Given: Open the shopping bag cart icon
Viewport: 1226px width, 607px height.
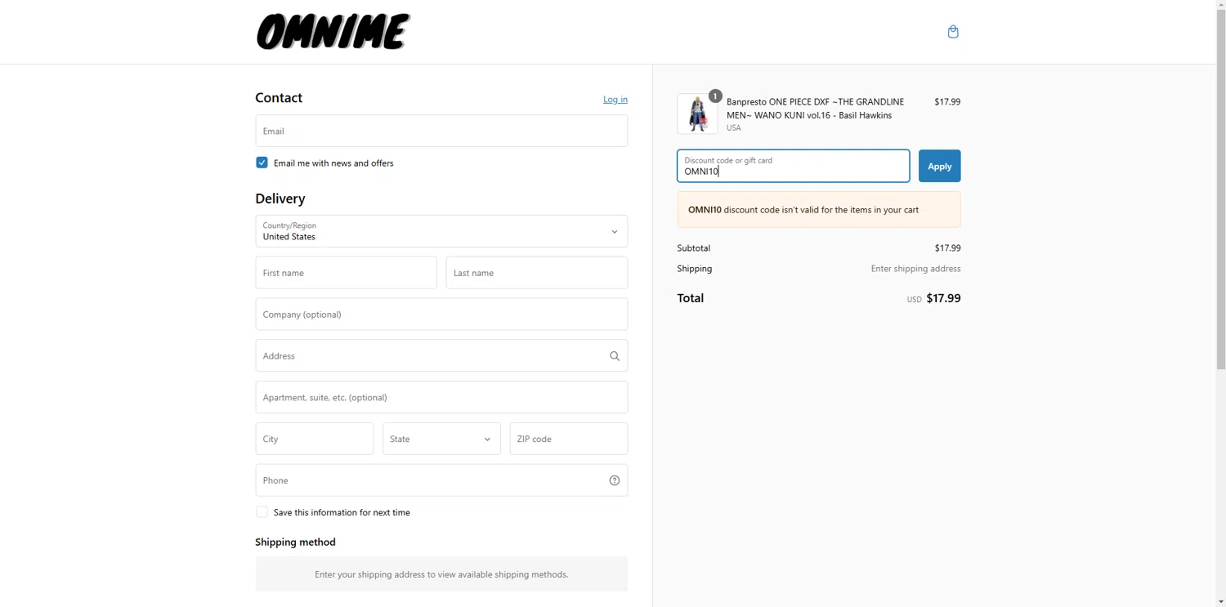Looking at the screenshot, I should click(952, 32).
